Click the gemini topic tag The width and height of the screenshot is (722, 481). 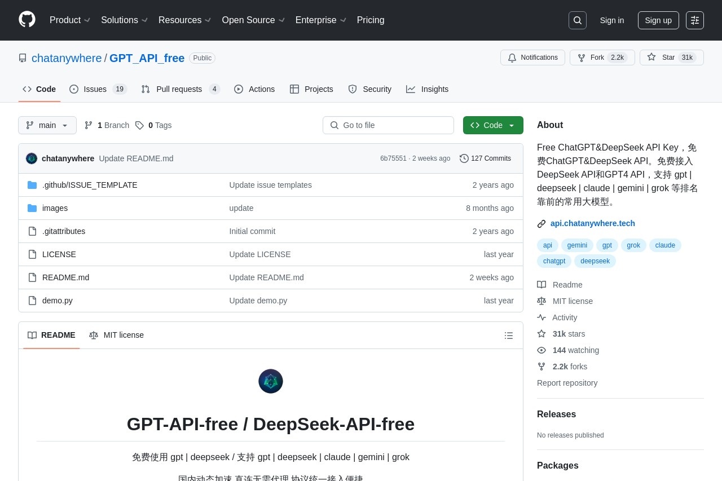(577, 245)
